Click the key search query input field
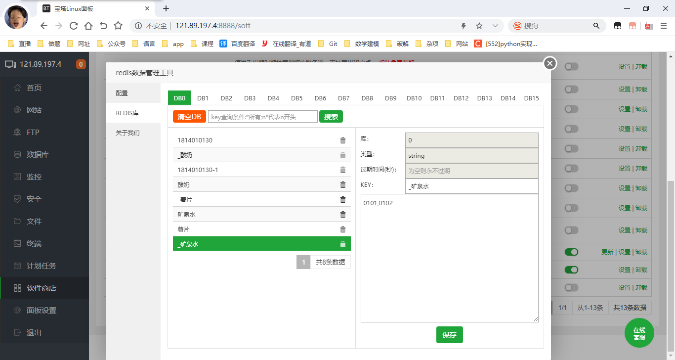The image size is (675, 360). 262,117
